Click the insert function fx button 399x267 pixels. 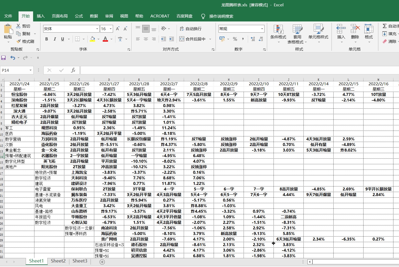[x=73, y=70]
